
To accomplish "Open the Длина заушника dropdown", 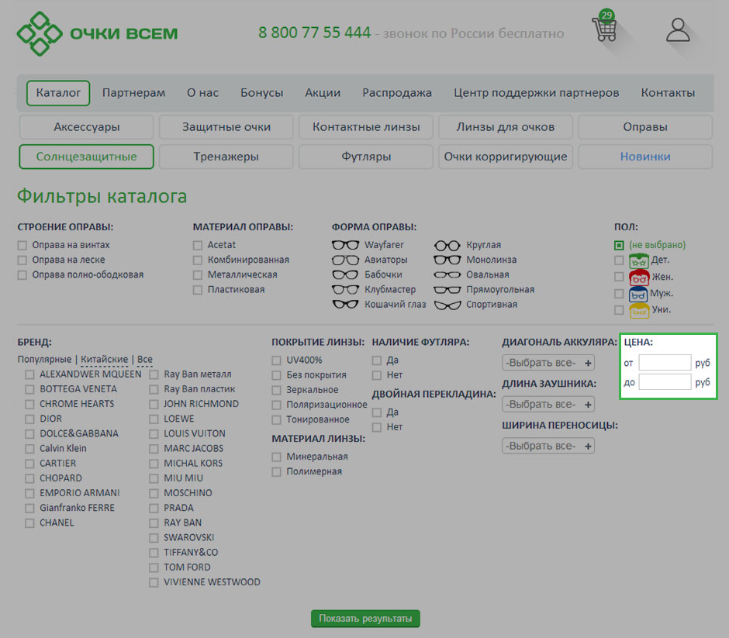I will (x=548, y=405).
